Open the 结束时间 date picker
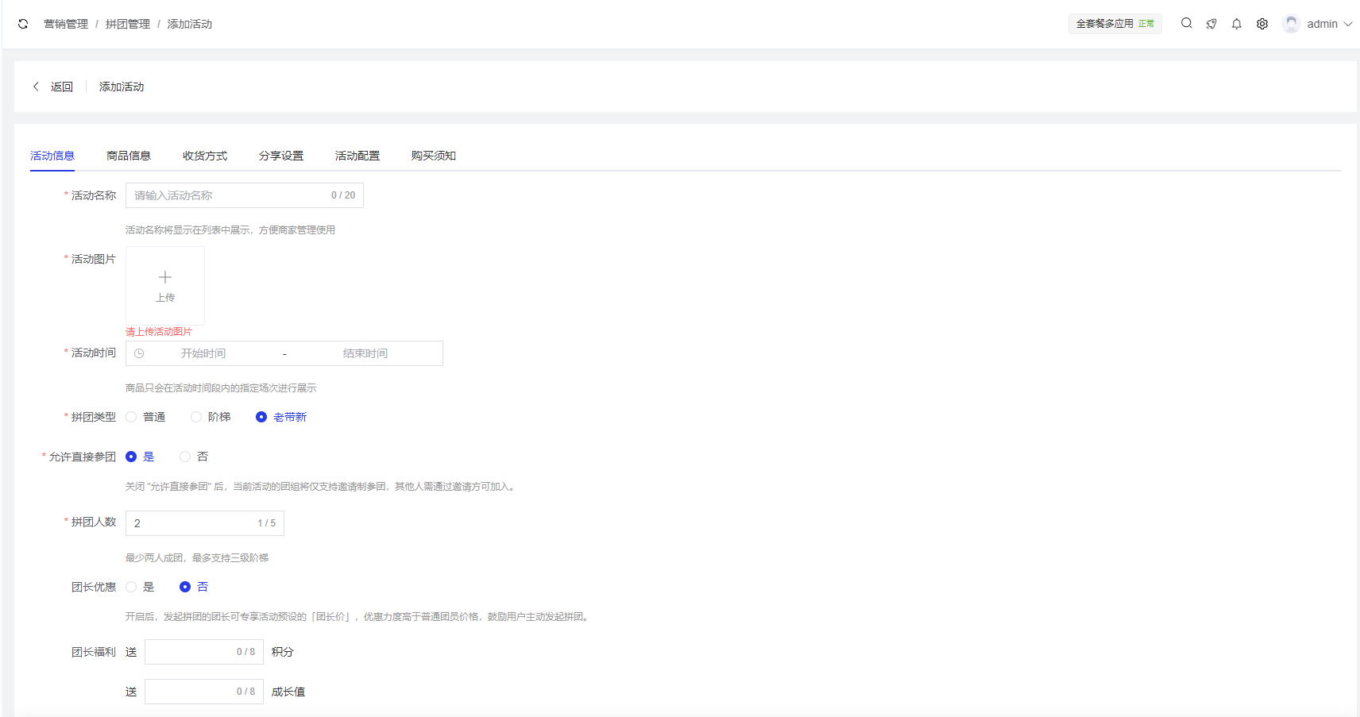Viewport: 1360px width, 717px height. pyautogui.click(x=365, y=353)
